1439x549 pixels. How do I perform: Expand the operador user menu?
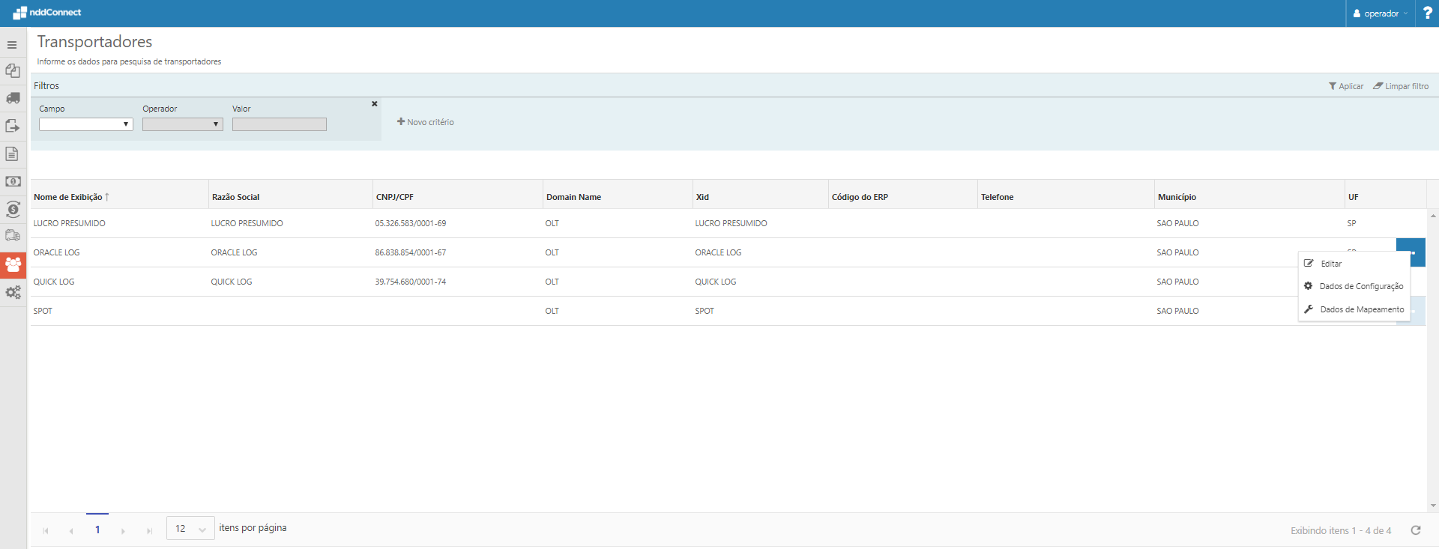1381,13
